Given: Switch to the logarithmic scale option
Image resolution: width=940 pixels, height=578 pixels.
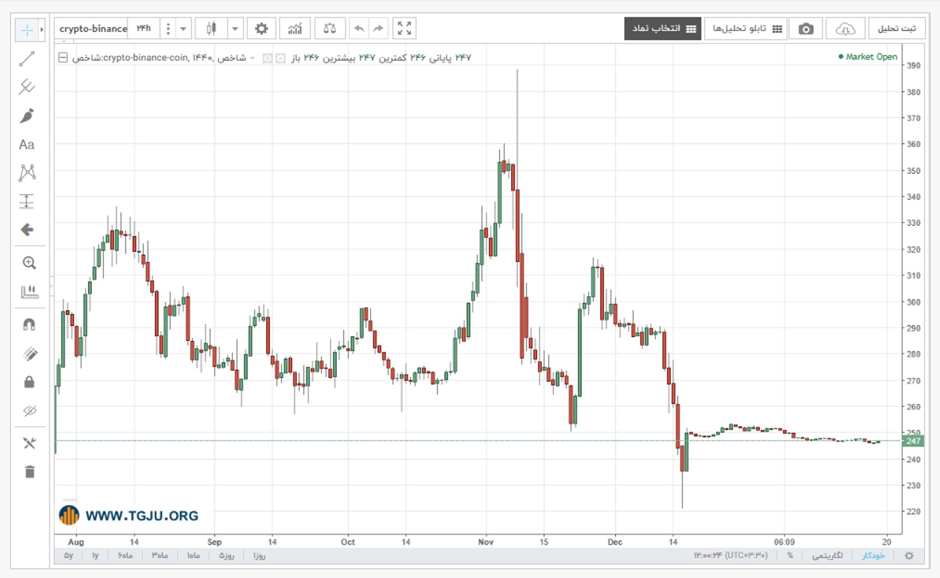Looking at the screenshot, I should tap(827, 555).
